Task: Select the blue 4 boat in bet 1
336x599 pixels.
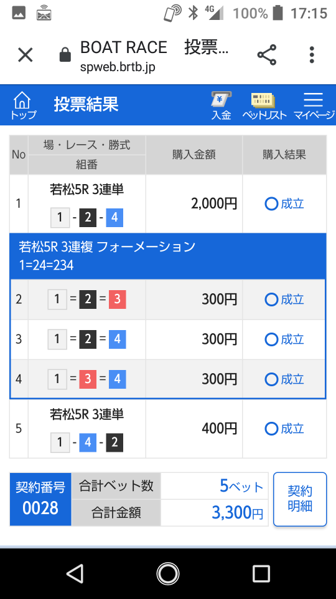Action: pyautogui.click(x=114, y=218)
